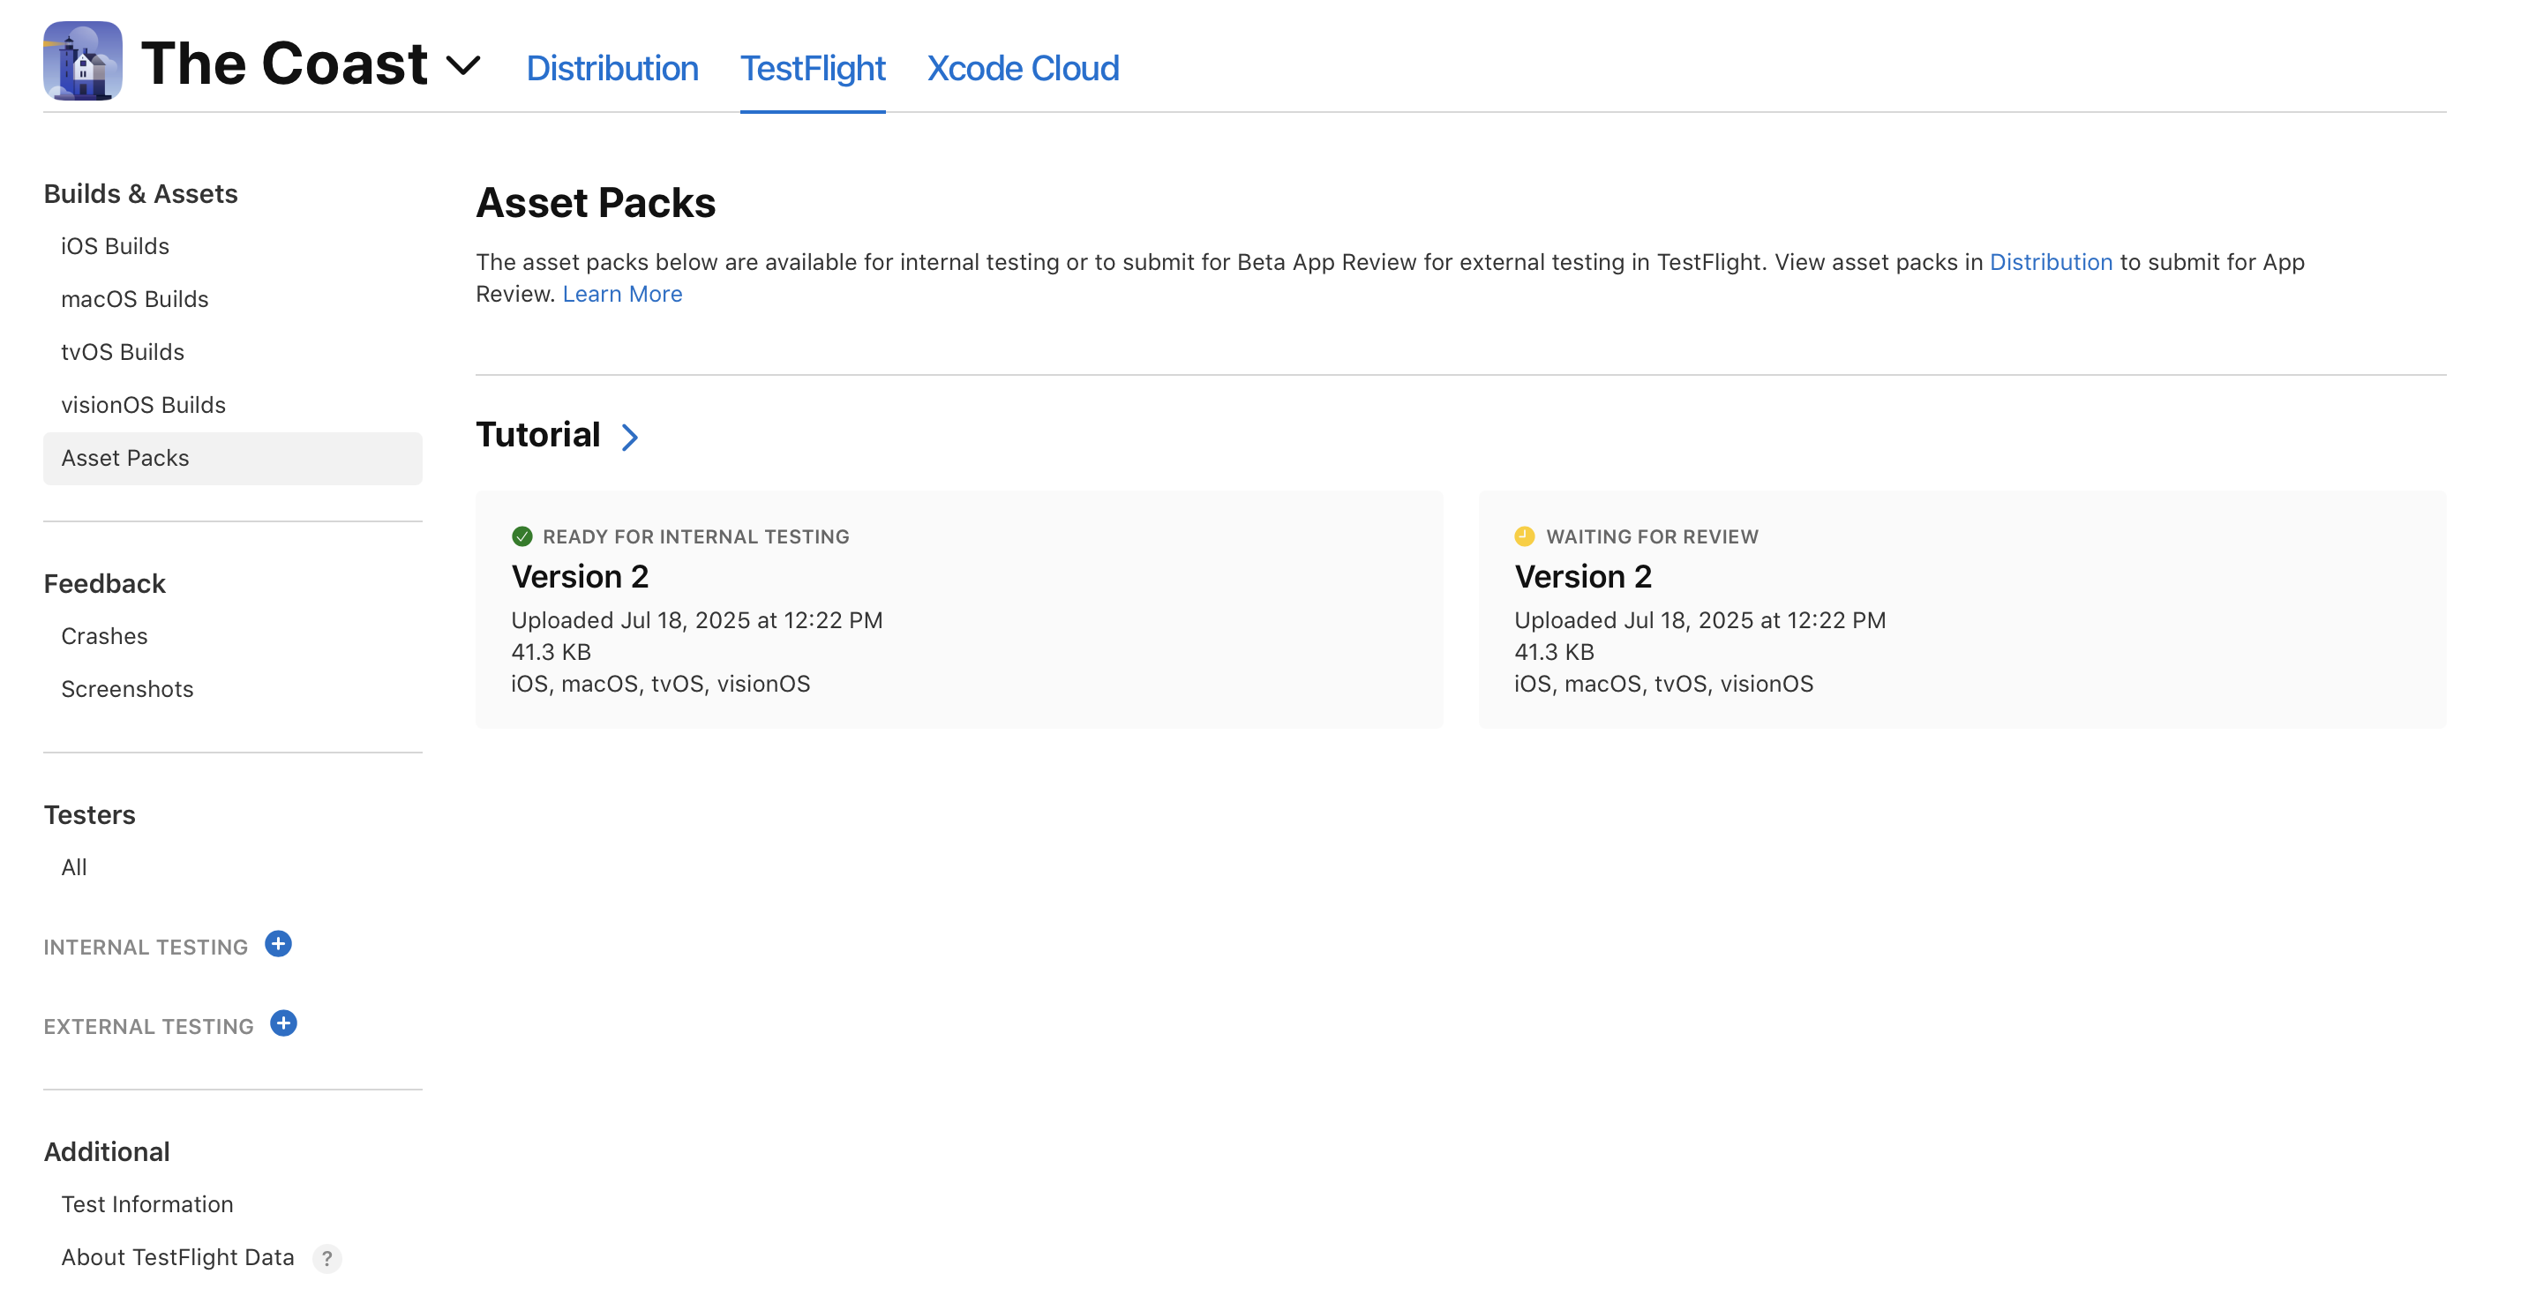
Task: Open The Coast app switcher dropdown
Action: 462,66
